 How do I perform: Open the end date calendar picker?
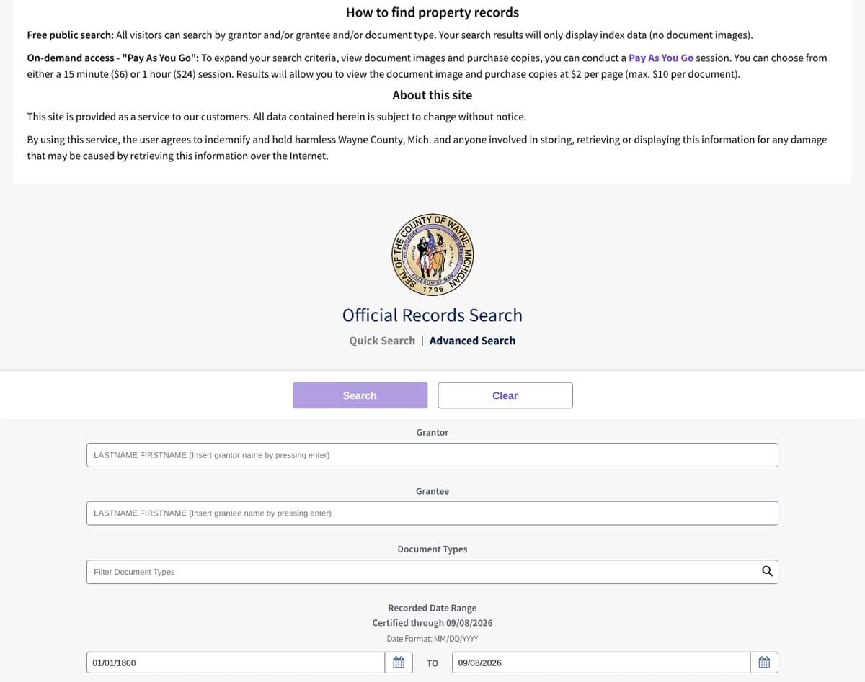click(764, 663)
